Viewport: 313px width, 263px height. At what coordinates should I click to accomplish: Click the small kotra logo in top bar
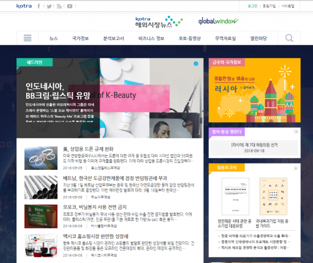coord(24,6)
